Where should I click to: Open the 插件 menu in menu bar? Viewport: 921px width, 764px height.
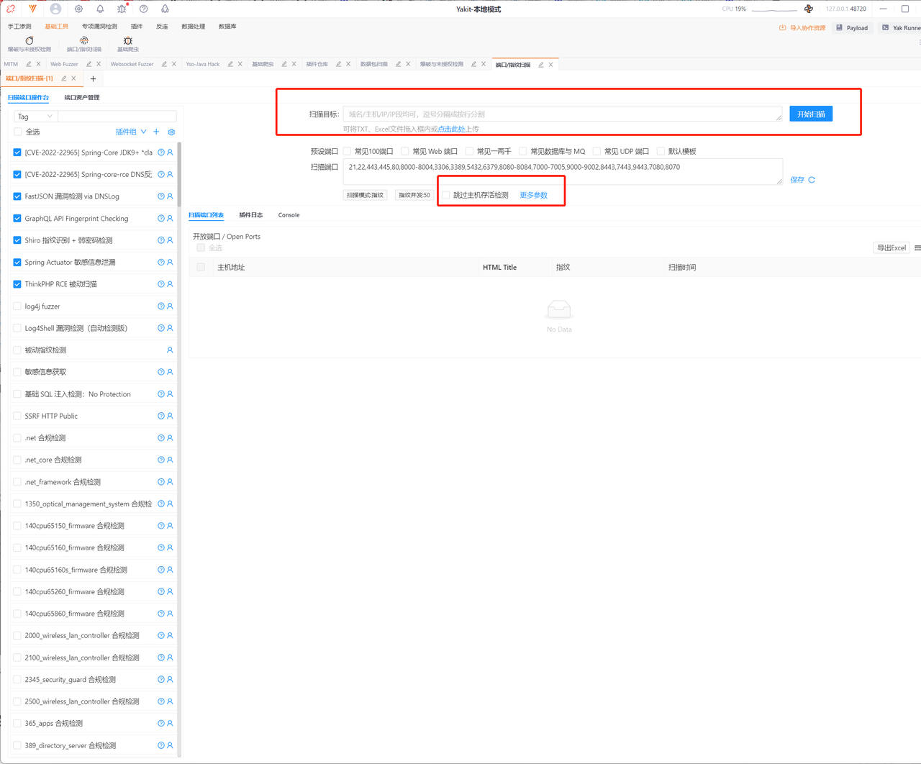pos(137,27)
